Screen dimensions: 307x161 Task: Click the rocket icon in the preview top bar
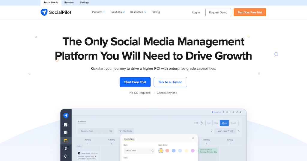point(237,112)
